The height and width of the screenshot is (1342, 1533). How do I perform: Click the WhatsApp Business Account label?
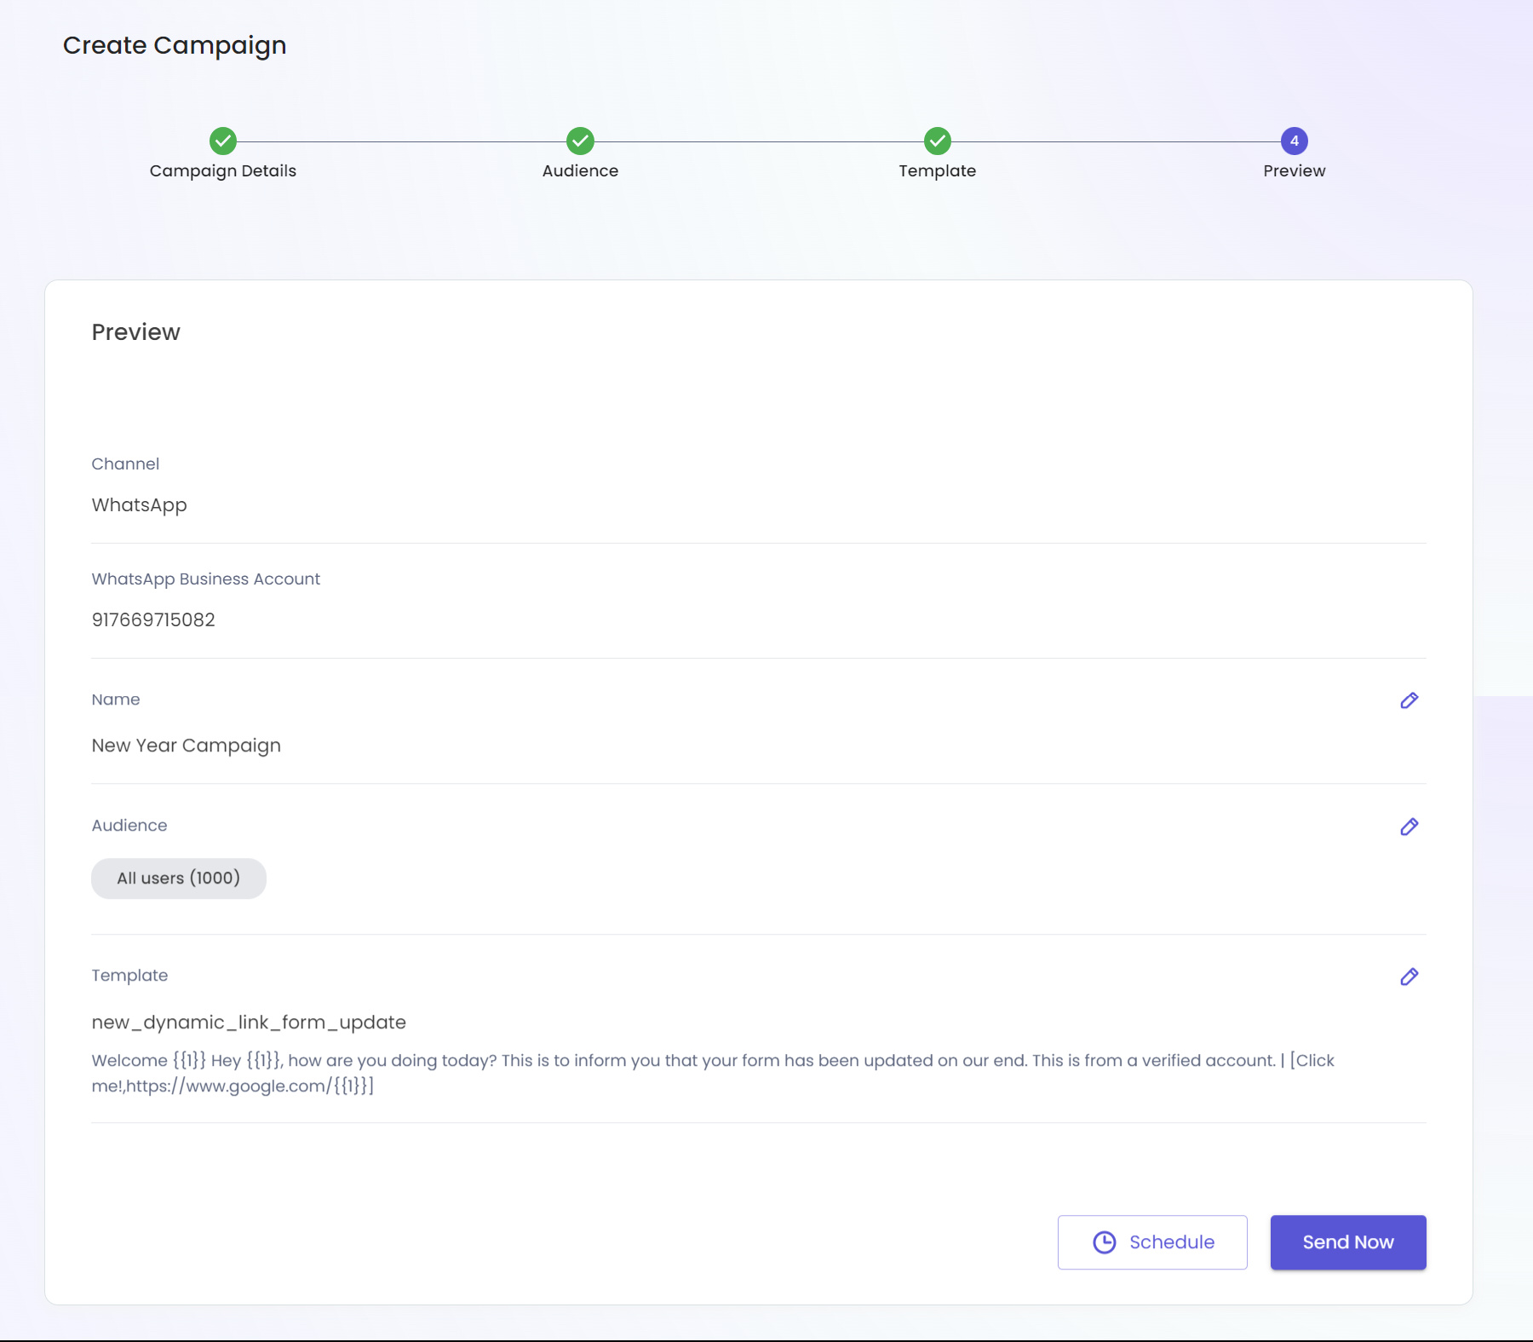click(206, 579)
